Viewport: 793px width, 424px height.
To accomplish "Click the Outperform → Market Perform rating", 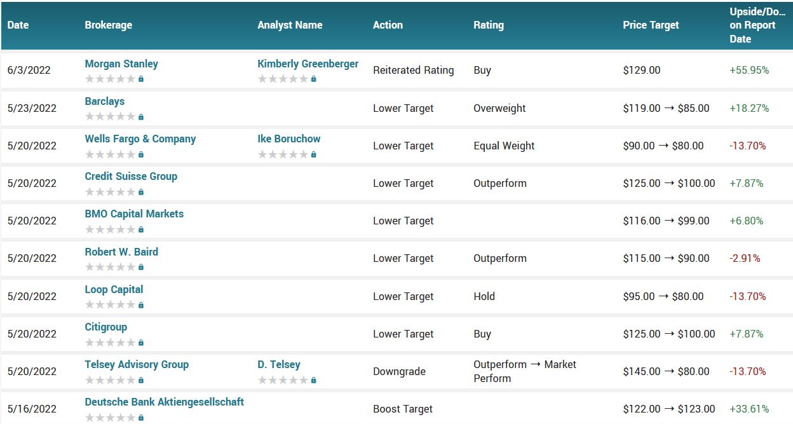I will [525, 371].
